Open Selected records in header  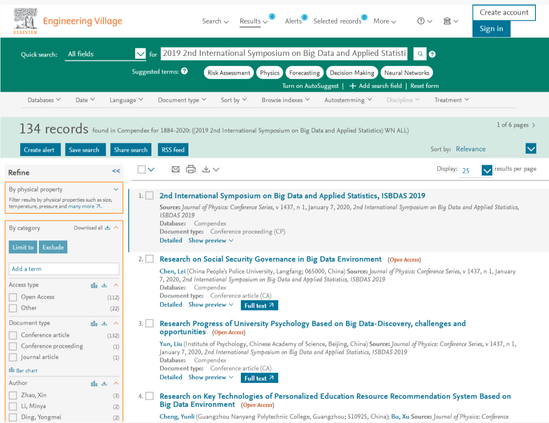338,21
